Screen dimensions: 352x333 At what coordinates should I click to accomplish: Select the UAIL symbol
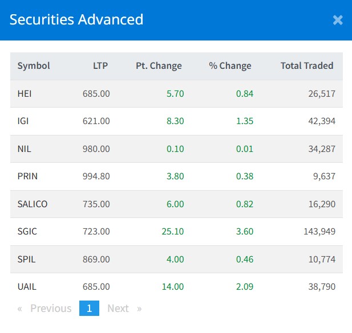(x=27, y=286)
